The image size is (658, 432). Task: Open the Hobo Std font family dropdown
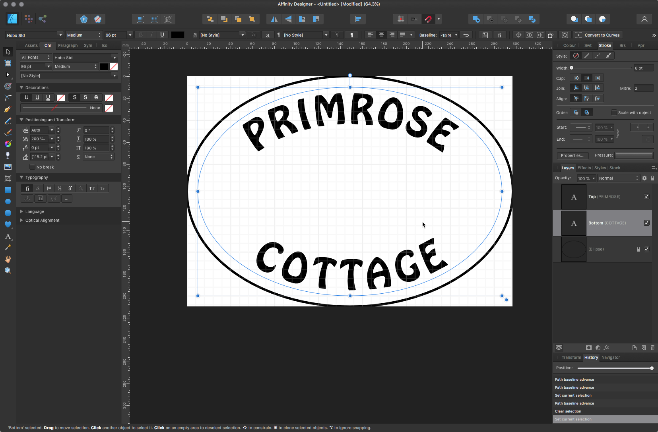tap(60, 35)
